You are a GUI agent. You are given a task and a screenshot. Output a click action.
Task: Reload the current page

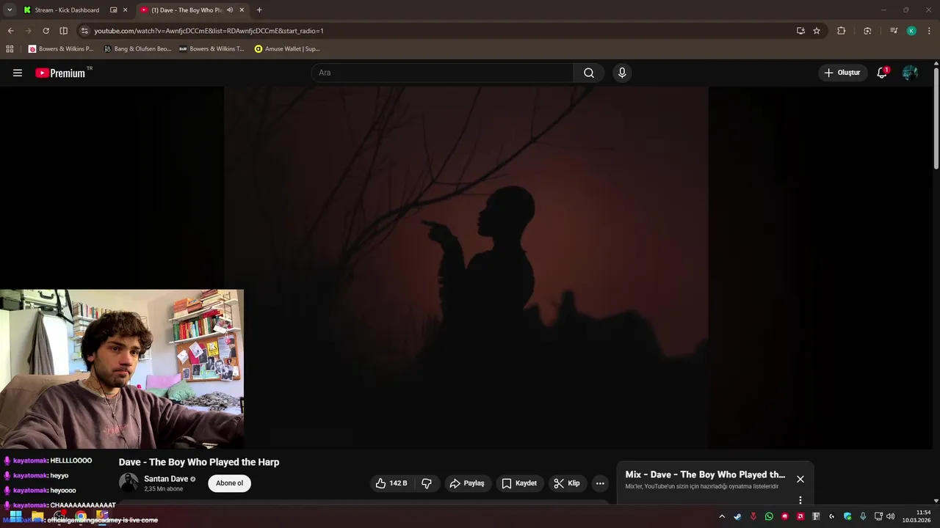tap(46, 31)
